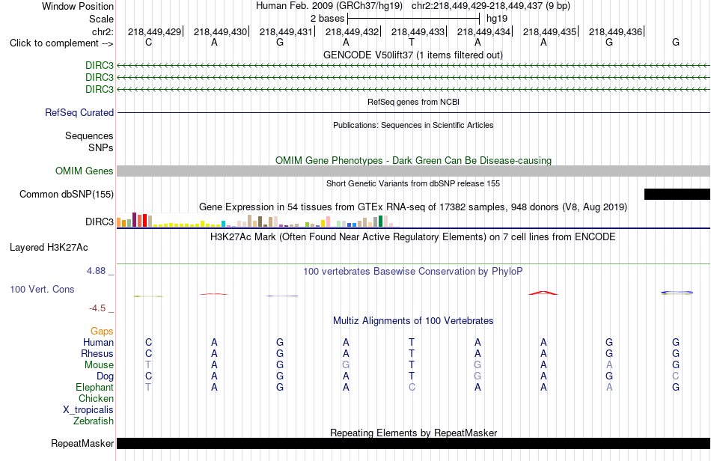Open 'Multiz Alignments of 100 Vertebrates' title
Image resolution: width=711 pixels, height=461 pixels.
[413, 321]
